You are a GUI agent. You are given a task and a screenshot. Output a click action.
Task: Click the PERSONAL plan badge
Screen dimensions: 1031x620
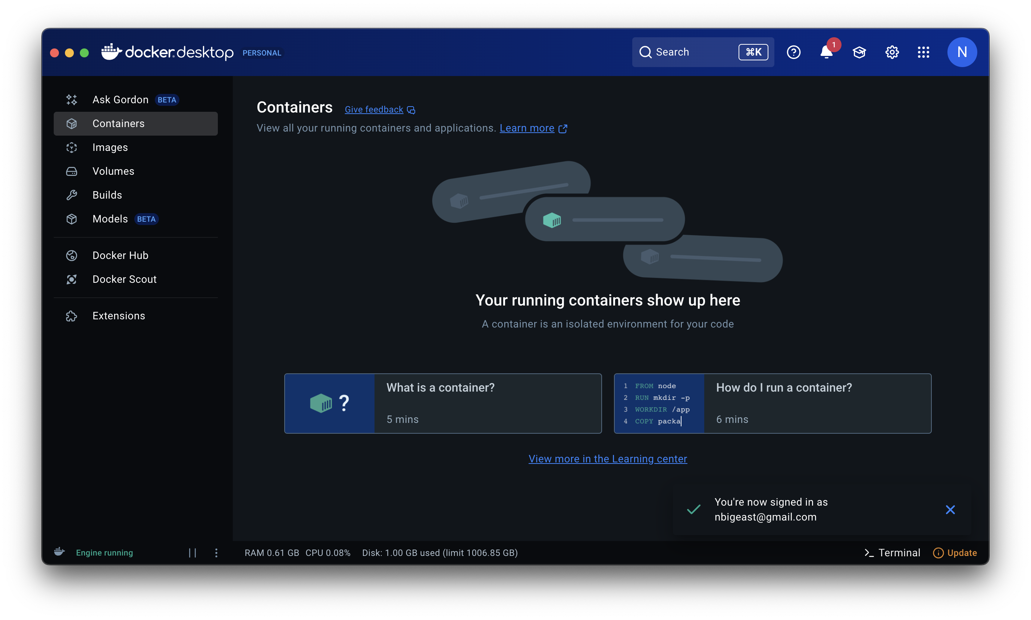(x=261, y=53)
